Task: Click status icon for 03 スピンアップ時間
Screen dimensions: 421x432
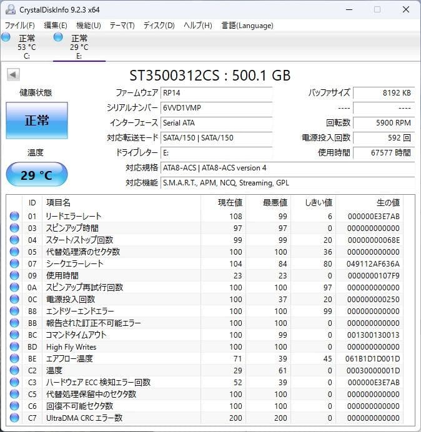Action: 14,228
